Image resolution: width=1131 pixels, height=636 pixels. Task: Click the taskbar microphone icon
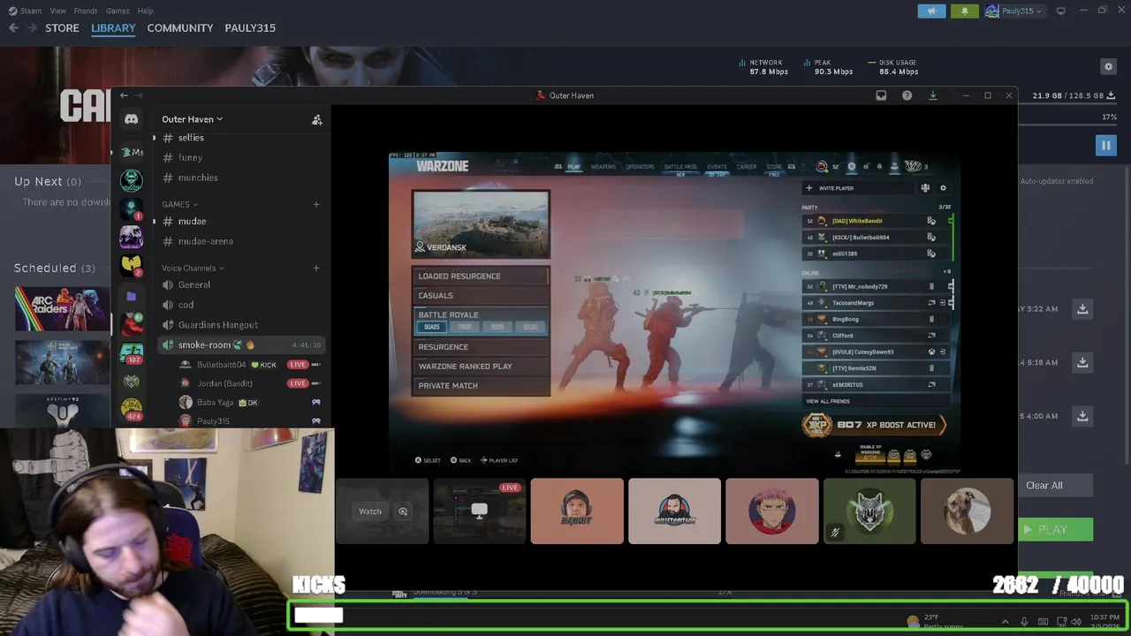click(1024, 622)
